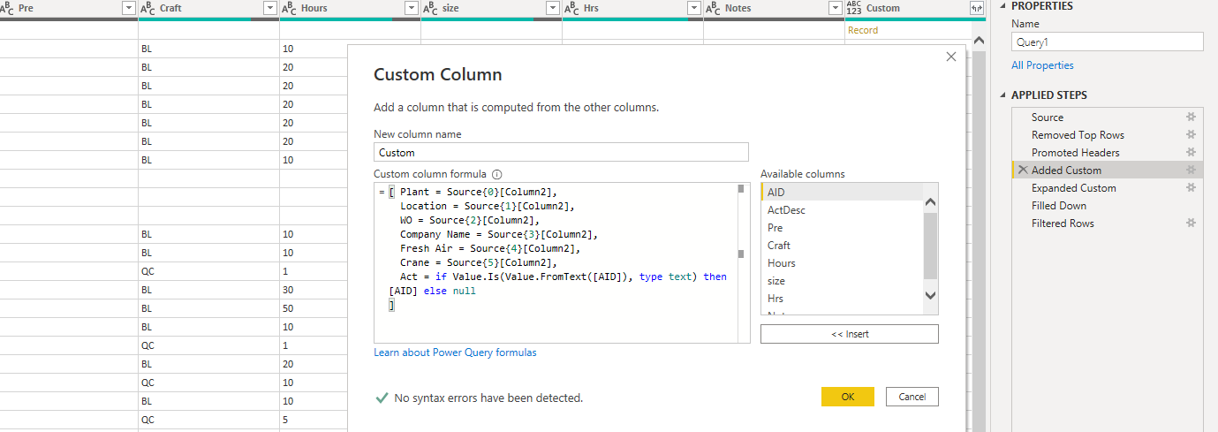Viewport: 1218px width, 432px height.
Task: Close the Custom Column dialog
Action: pyautogui.click(x=951, y=57)
